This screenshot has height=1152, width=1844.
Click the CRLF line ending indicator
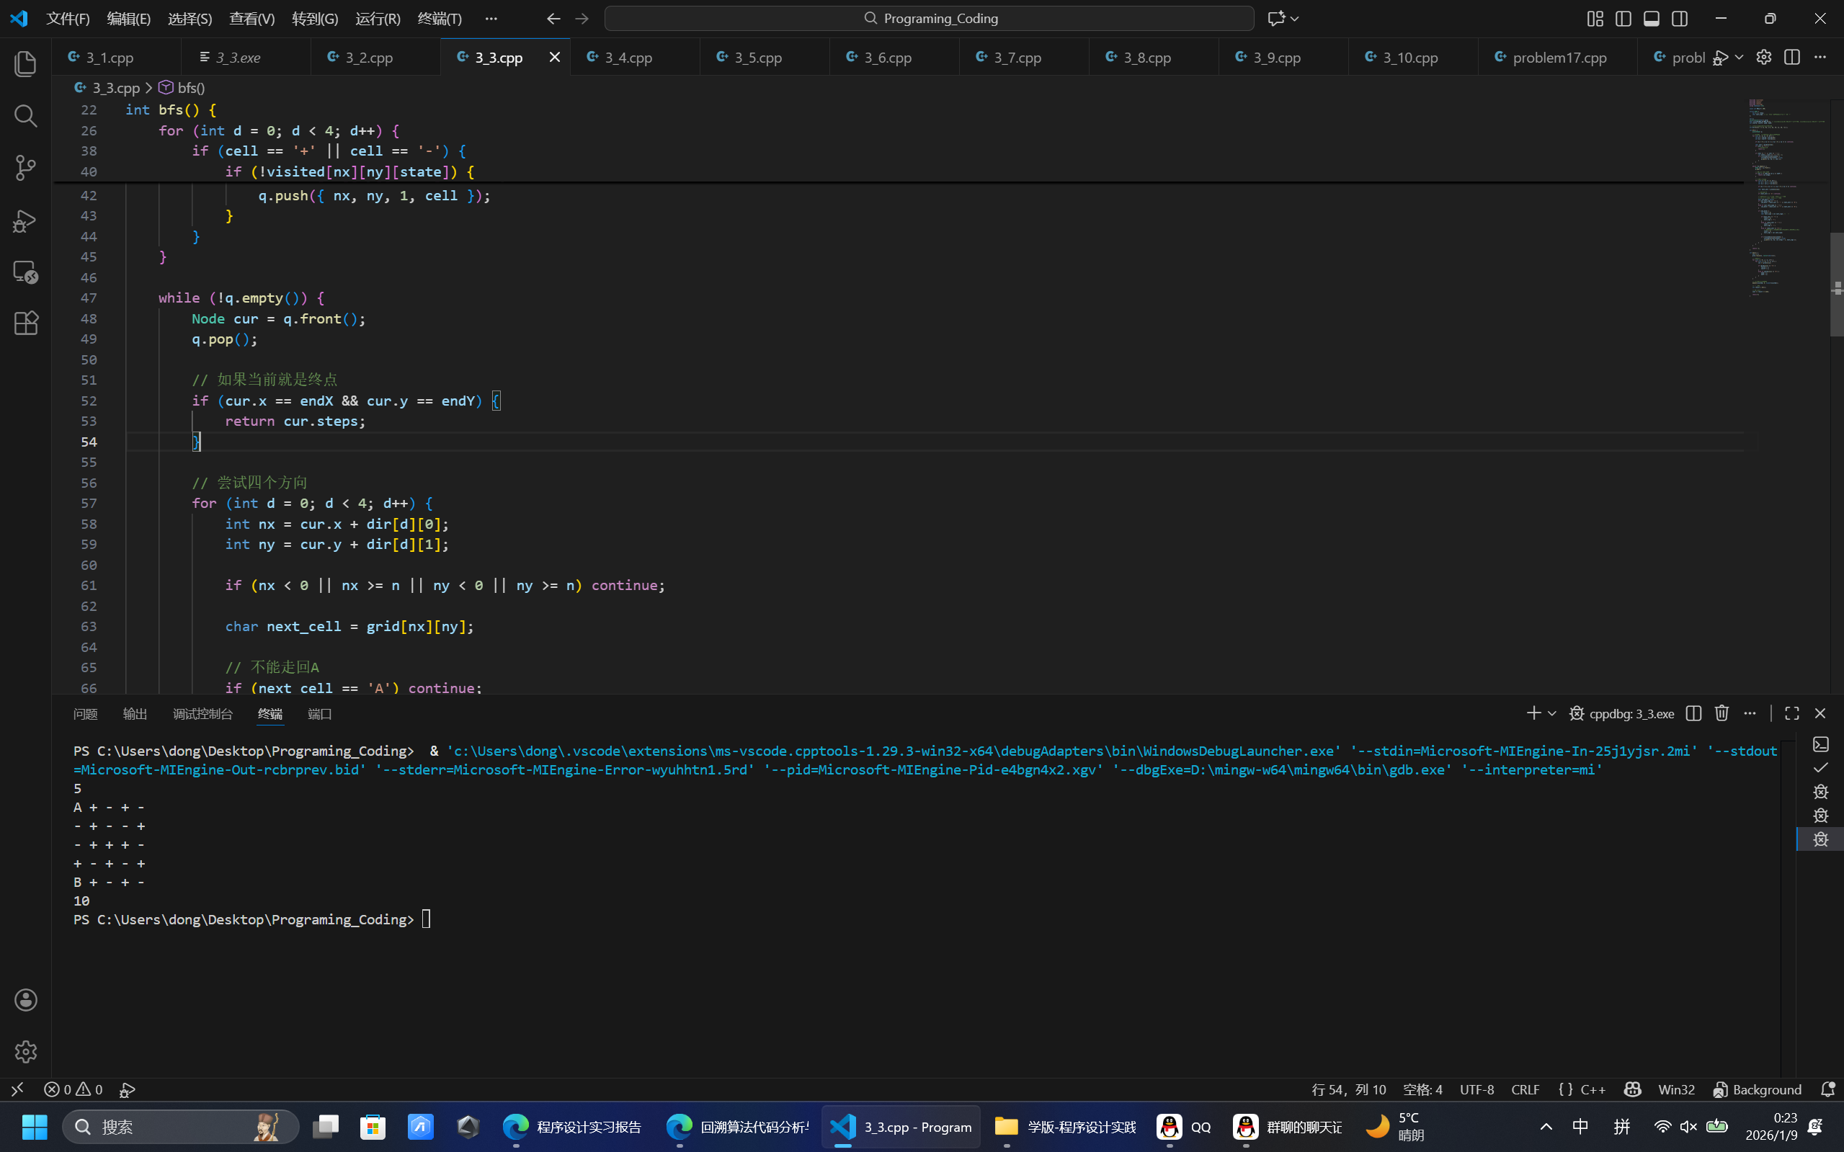pos(1525,1089)
